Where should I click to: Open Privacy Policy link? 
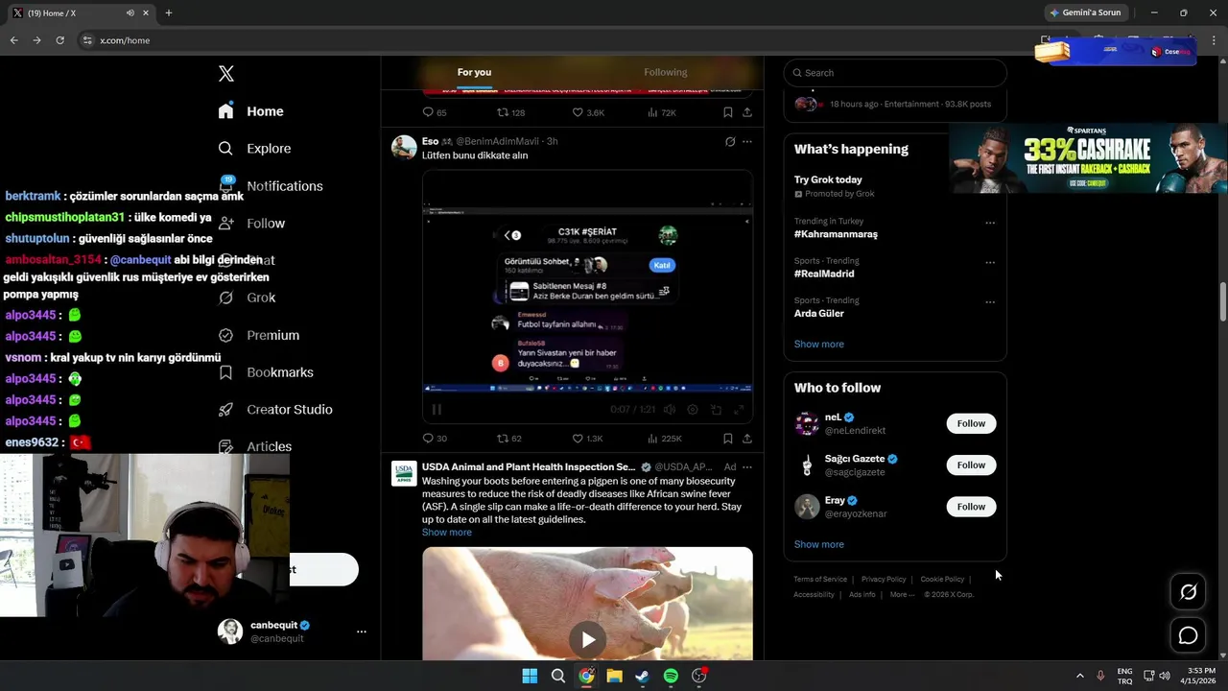click(x=884, y=580)
